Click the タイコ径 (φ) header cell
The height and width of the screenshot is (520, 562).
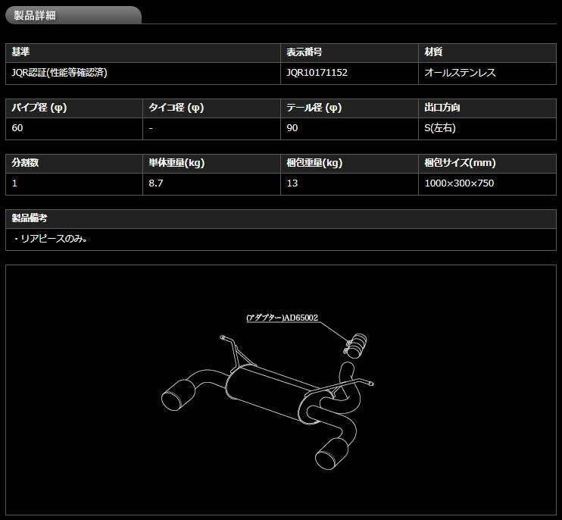pyautogui.click(x=176, y=108)
